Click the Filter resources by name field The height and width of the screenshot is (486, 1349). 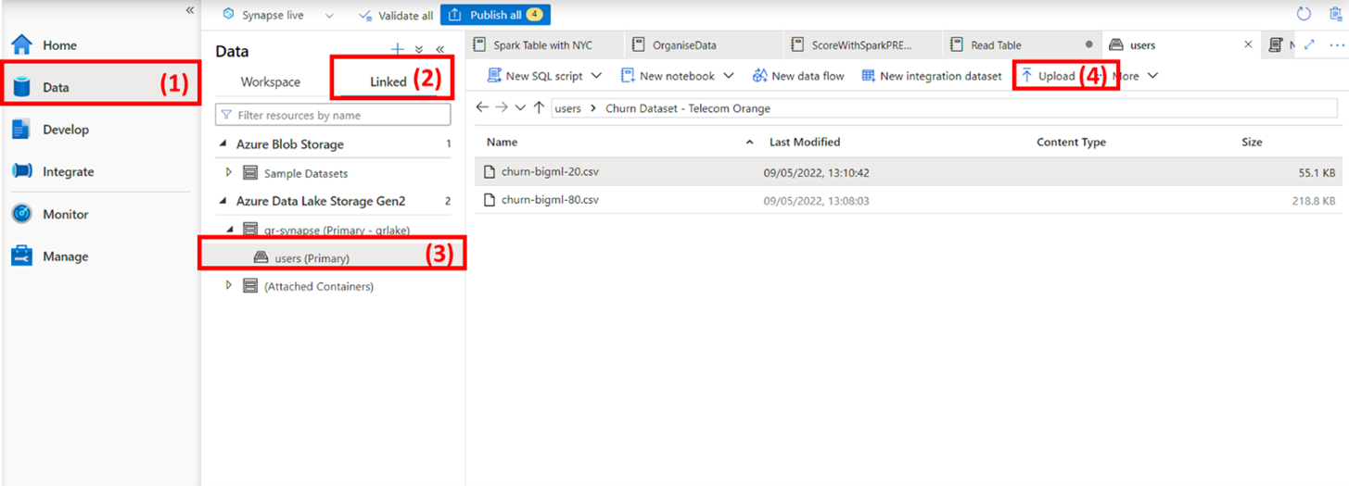pos(340,115)
